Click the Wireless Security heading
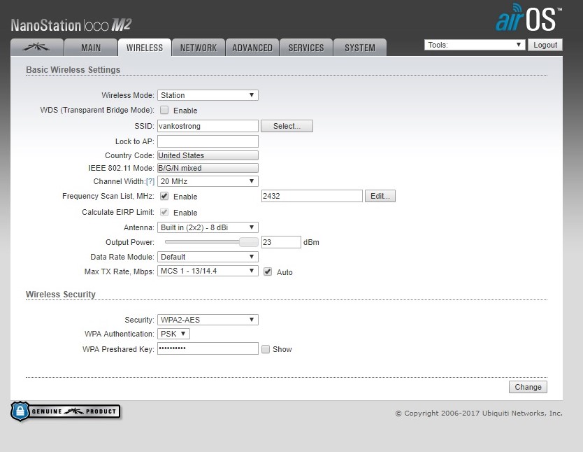583x452 pixels. click(61, 295)
